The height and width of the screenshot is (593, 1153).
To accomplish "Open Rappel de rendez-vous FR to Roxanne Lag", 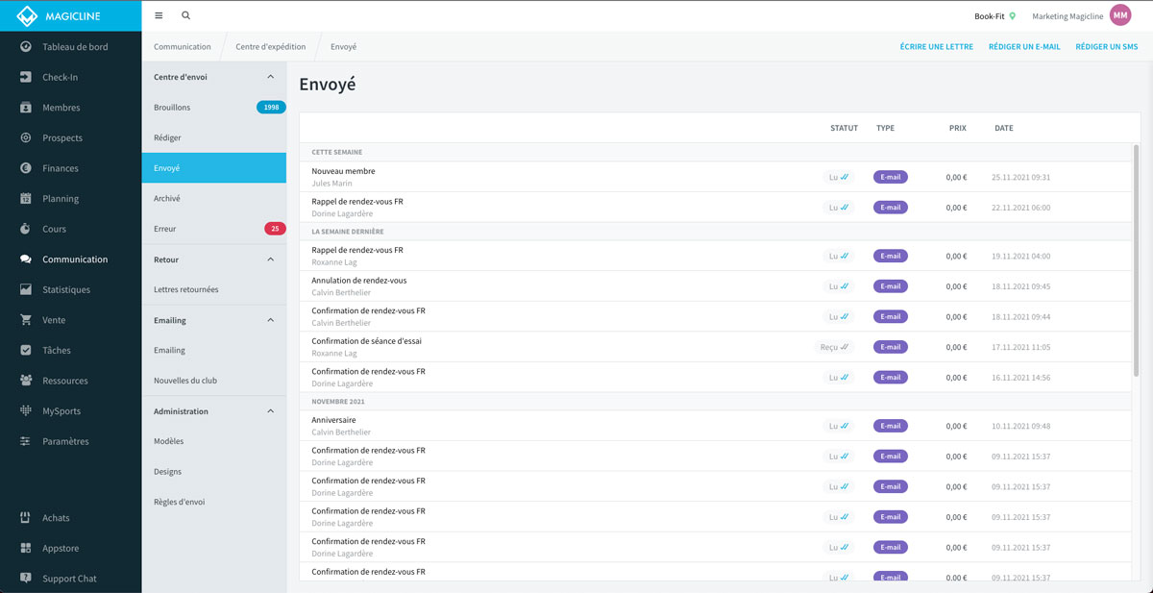I will point(716,256).
